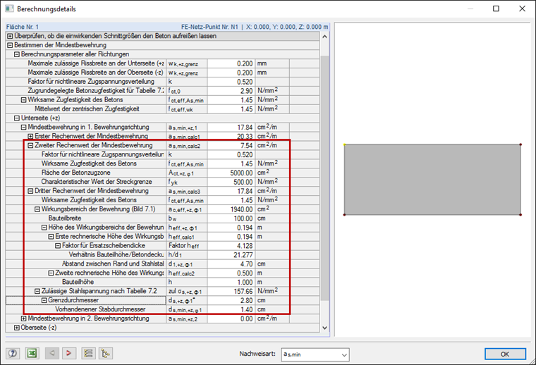Click the value 20.33 cell
The height and width of the screenshot is (365, 536).
point(231,136)
